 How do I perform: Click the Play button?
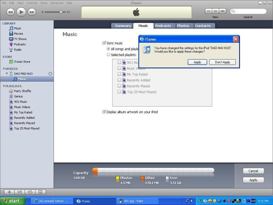(21, 12)
